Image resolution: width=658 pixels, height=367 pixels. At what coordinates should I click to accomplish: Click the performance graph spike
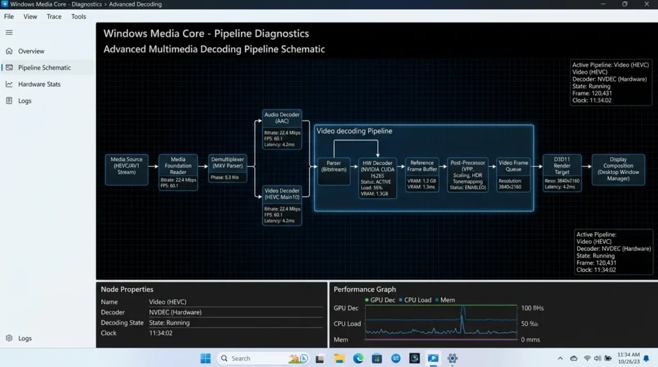coord(463,320)
